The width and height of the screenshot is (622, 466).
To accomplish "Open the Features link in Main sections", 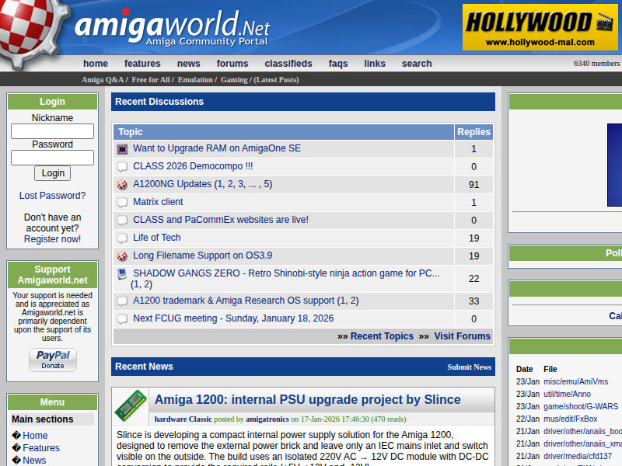I will (41, 448).
